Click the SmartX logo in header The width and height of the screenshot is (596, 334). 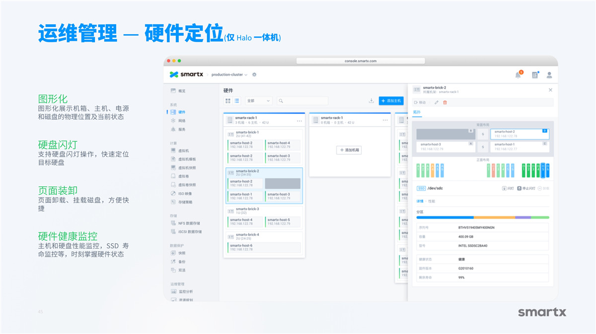tap(187, 74)
